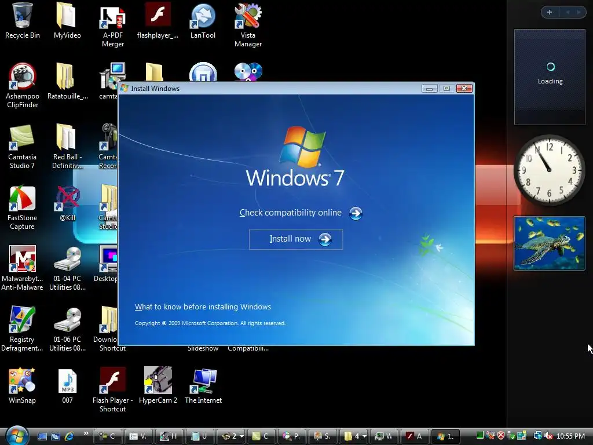This screenshot has width=593, height=445.
Task: Click the analog clock gadget
Action: click(x=549, y=170)
